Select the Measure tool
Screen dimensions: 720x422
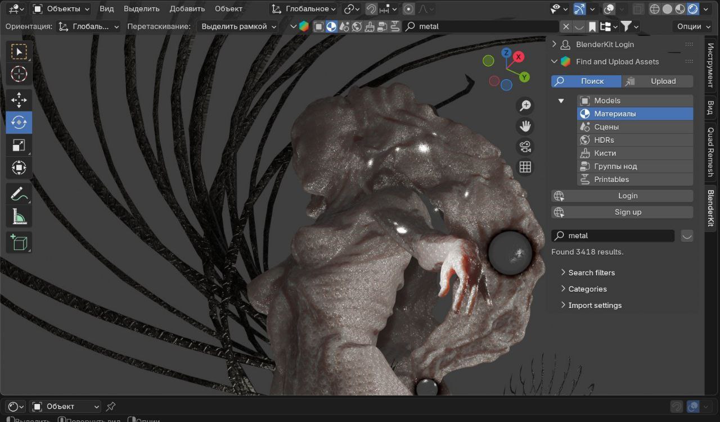(19, 216)
